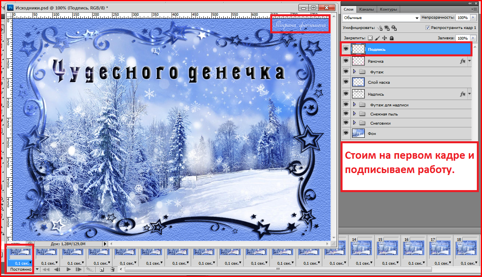
Task: Lock position cross-arrows icon
Action: [385, 38]
